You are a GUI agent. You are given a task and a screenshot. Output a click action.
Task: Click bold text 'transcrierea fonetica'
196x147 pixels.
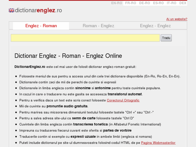click(90, 124)
